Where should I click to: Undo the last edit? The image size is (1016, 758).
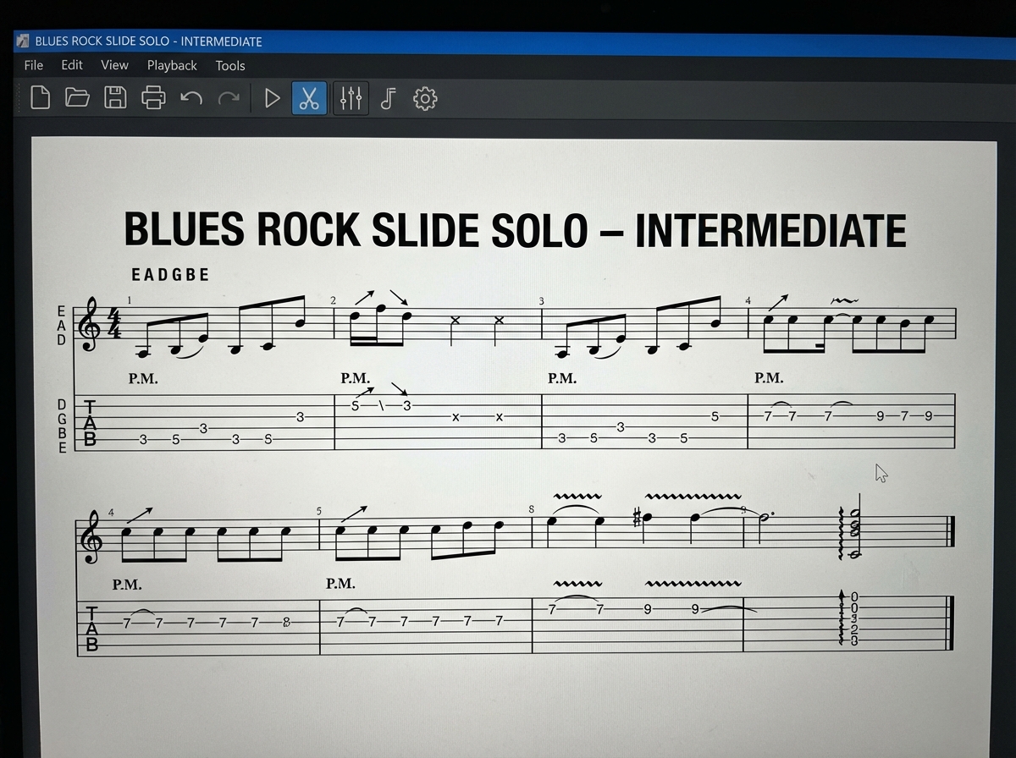click(192, 98)
